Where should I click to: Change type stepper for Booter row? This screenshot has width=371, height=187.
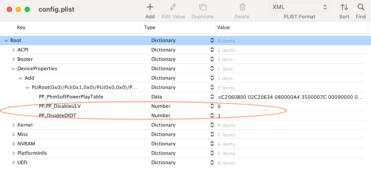[212, 59]
